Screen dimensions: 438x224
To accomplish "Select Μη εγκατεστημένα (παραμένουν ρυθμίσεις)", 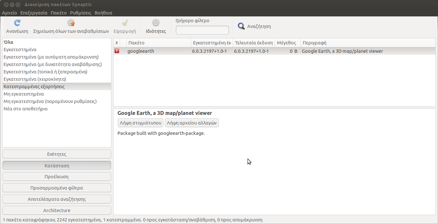I will pos(57,101).
